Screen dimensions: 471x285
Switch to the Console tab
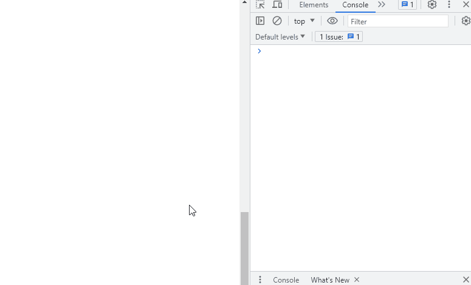(355, 5)
